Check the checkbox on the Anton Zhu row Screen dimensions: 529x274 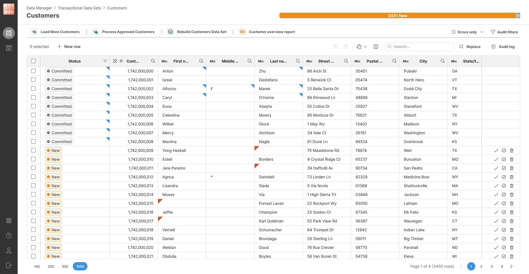33,71
